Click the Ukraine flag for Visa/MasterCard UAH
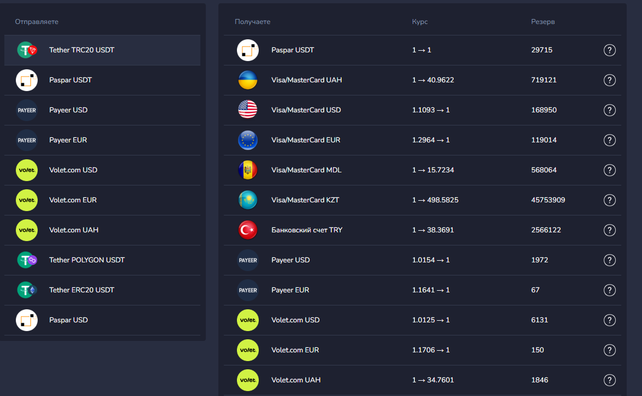 [248, 80]
